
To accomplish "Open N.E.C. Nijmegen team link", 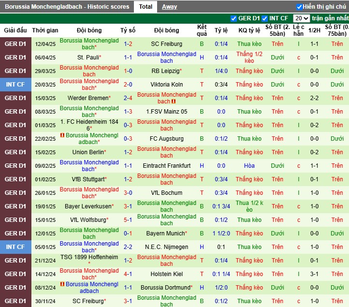I will click(x=166, y=247).
